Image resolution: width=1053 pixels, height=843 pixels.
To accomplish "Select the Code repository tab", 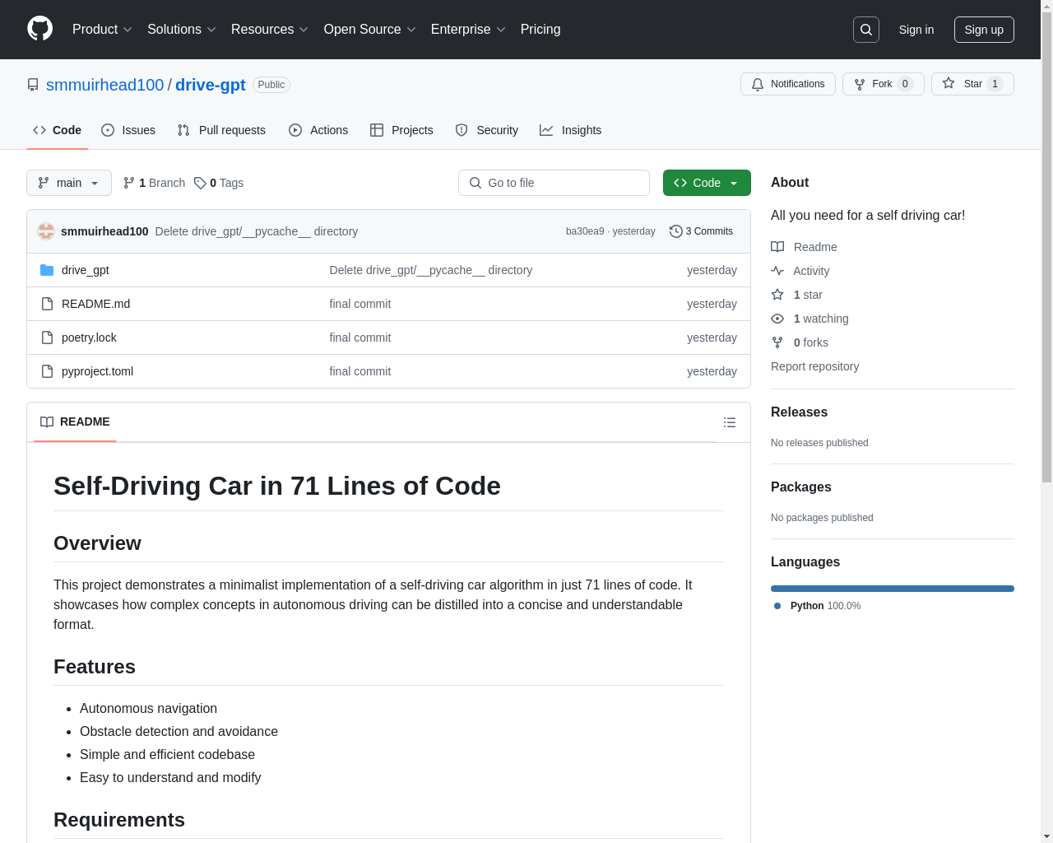I will pos(58,130).
